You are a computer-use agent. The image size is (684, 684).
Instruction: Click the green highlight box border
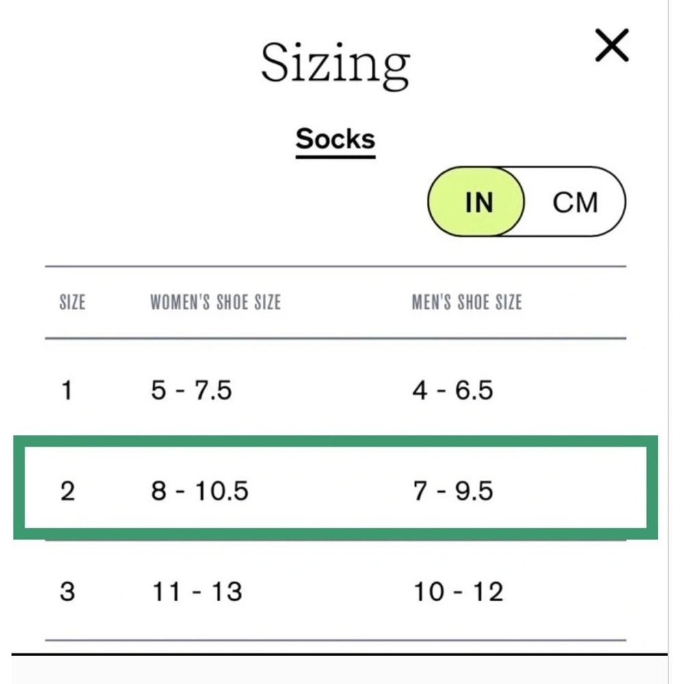[x=335, y=441]
